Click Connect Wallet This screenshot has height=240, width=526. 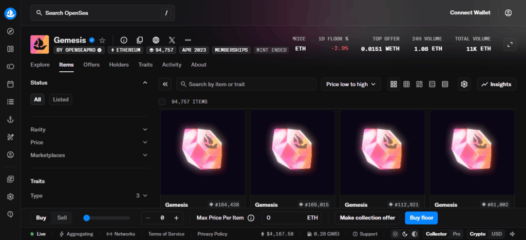coord(471,13)
